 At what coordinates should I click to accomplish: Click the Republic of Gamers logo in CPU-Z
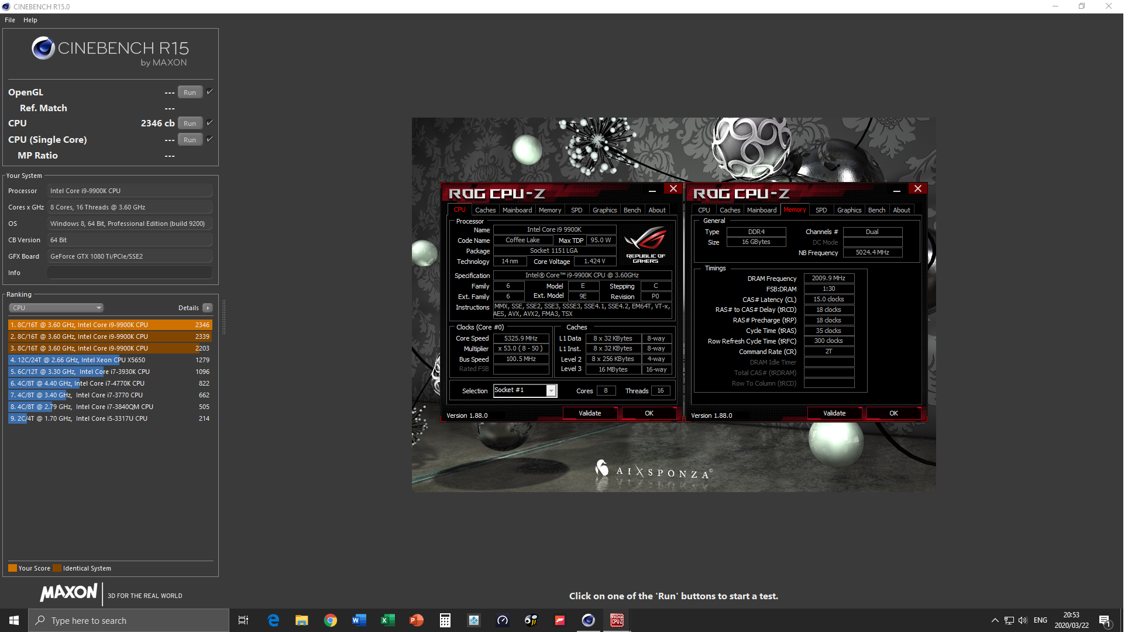click(645, 244)
